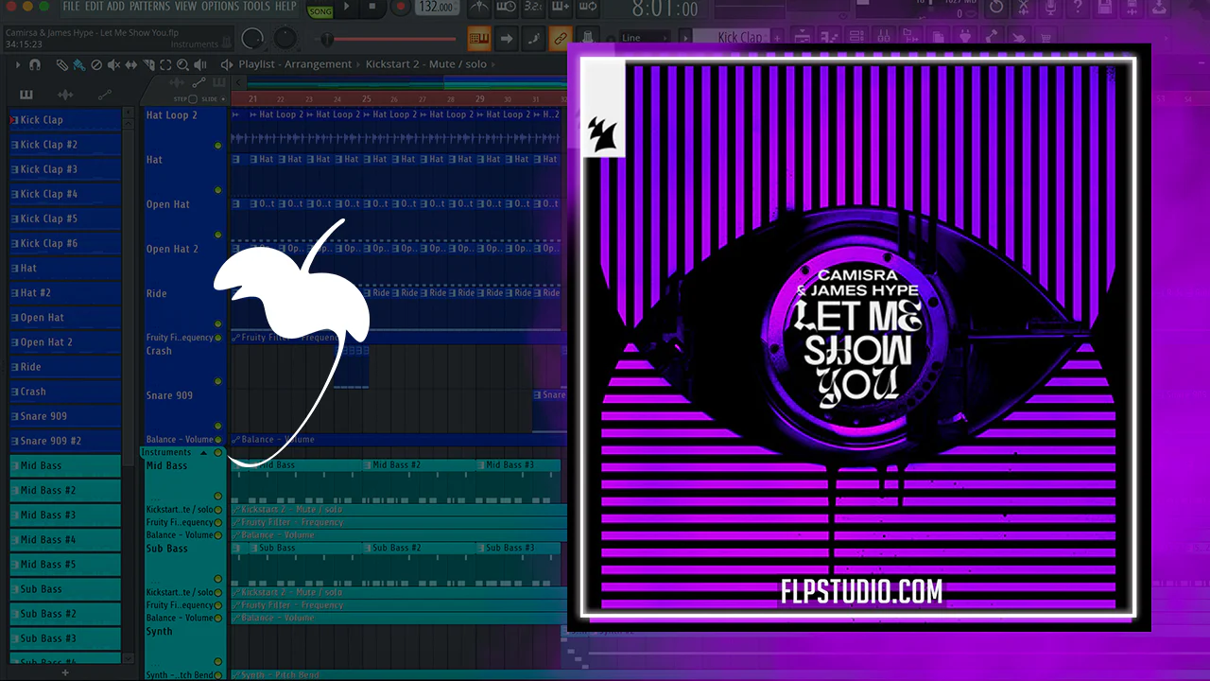Image resolution: width=1210 pixels, height=681 pixels.
Task: Toggle the metronome icon
Action: pyautogui.click(x=481, y=9)
